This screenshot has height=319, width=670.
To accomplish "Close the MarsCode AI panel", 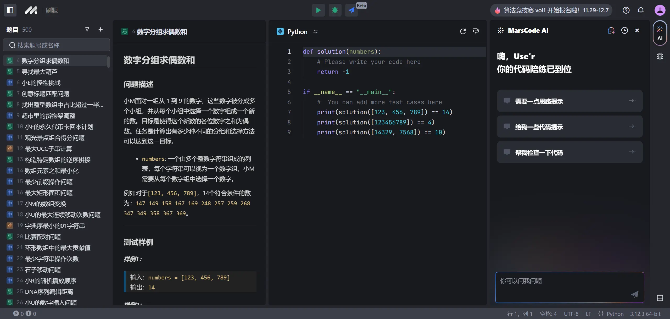I will click(637, 31).
